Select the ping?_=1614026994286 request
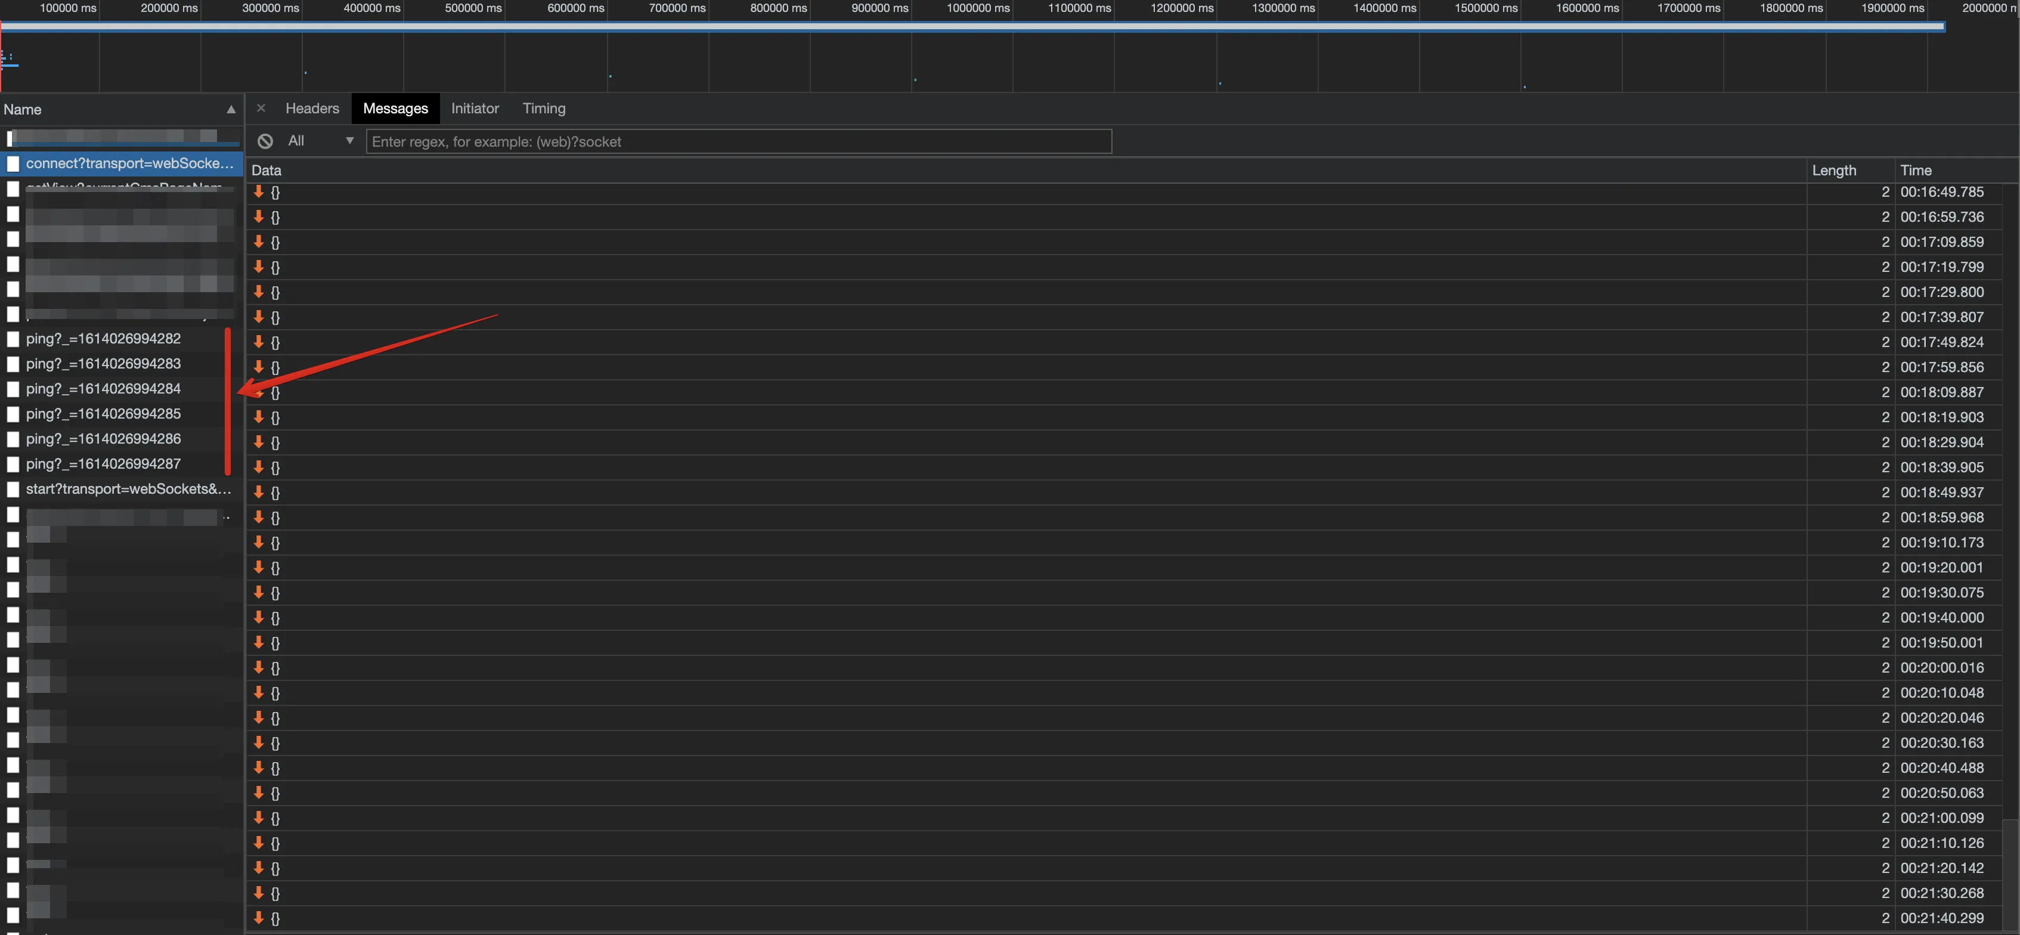Viewport: 2020px width, 935px height. pos(104,439)
